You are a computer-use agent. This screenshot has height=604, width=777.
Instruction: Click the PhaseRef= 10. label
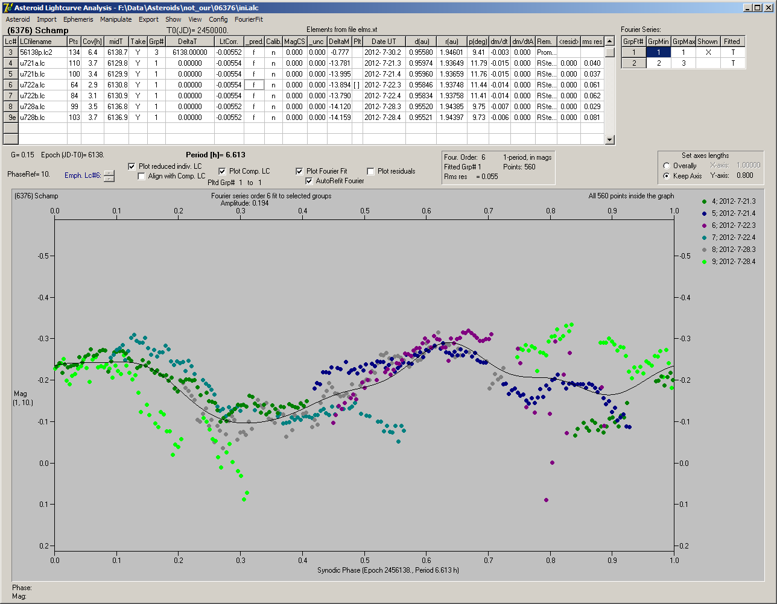(x=28, y=174)
